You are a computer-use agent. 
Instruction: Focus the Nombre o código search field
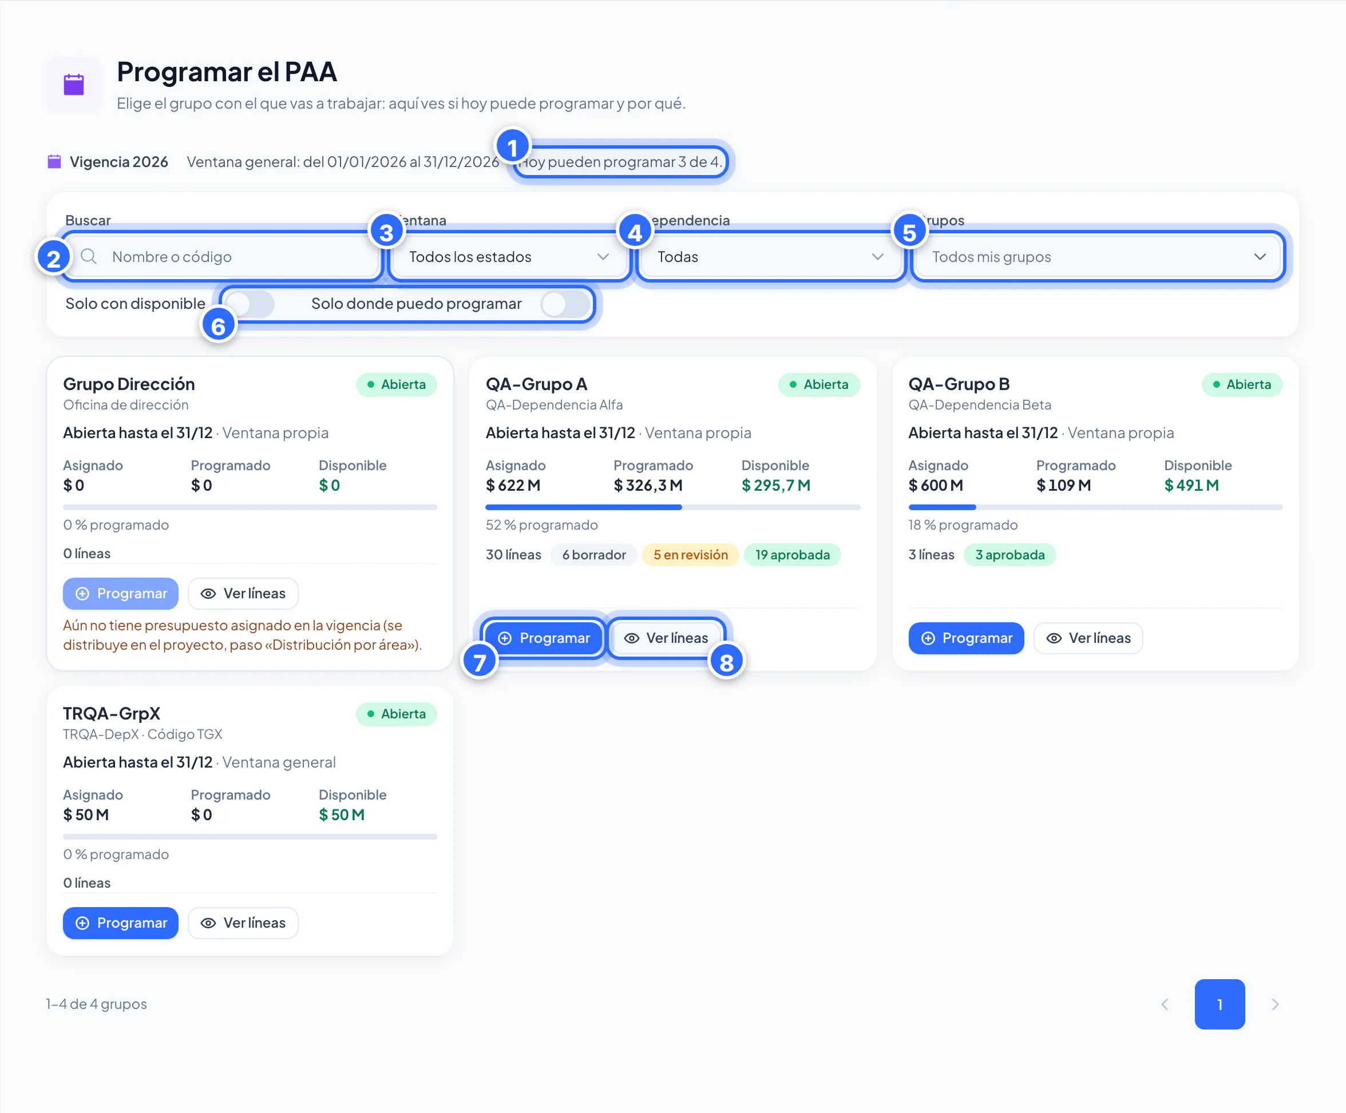(222, 256)
